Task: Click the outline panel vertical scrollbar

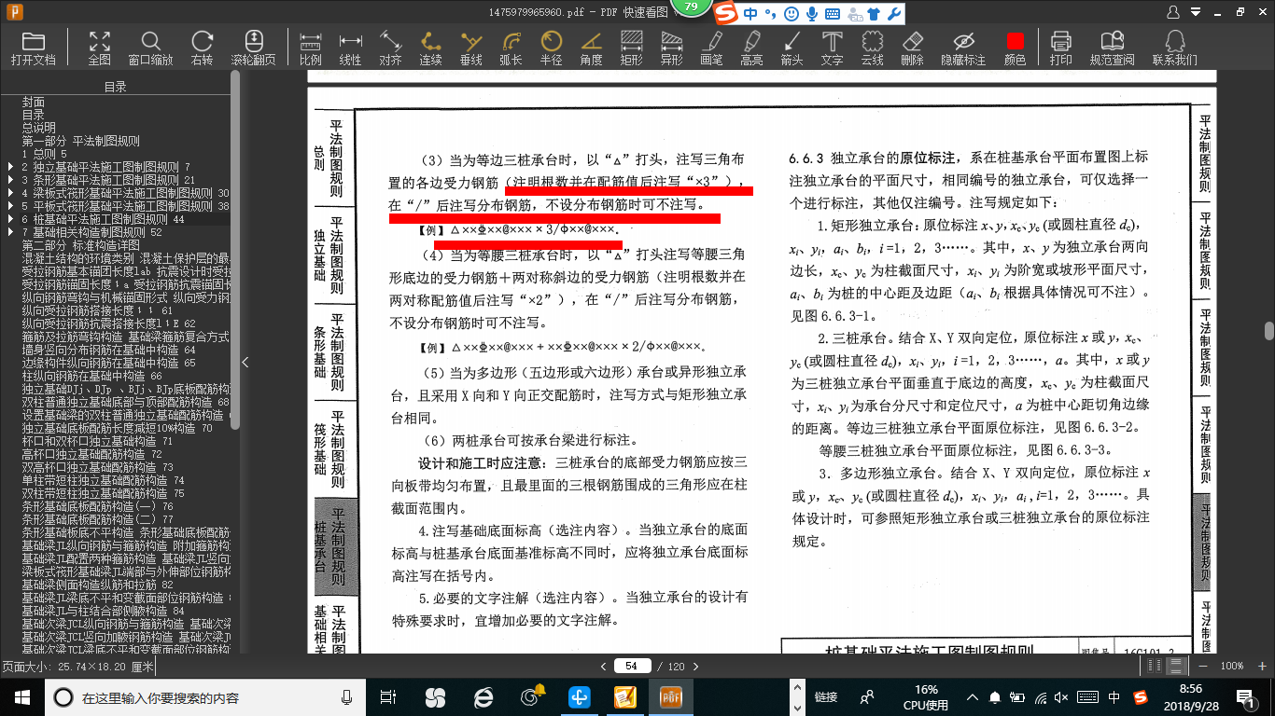Action: click(235, 252)
